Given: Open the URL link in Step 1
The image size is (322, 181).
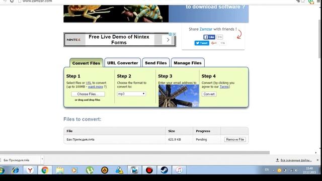Looking at the screenshot, I should (89, 83).
